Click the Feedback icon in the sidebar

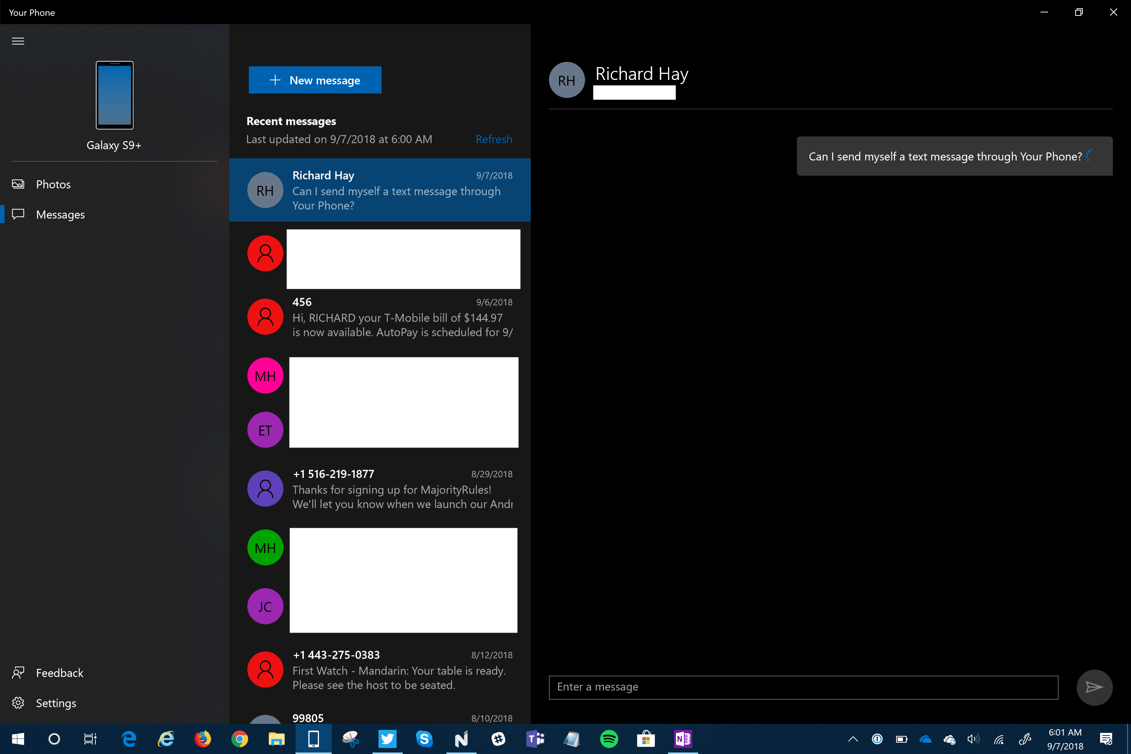18,672
